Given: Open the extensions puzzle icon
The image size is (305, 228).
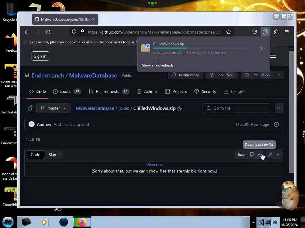Looking at the screenshot, I should (x=276, y=32).
